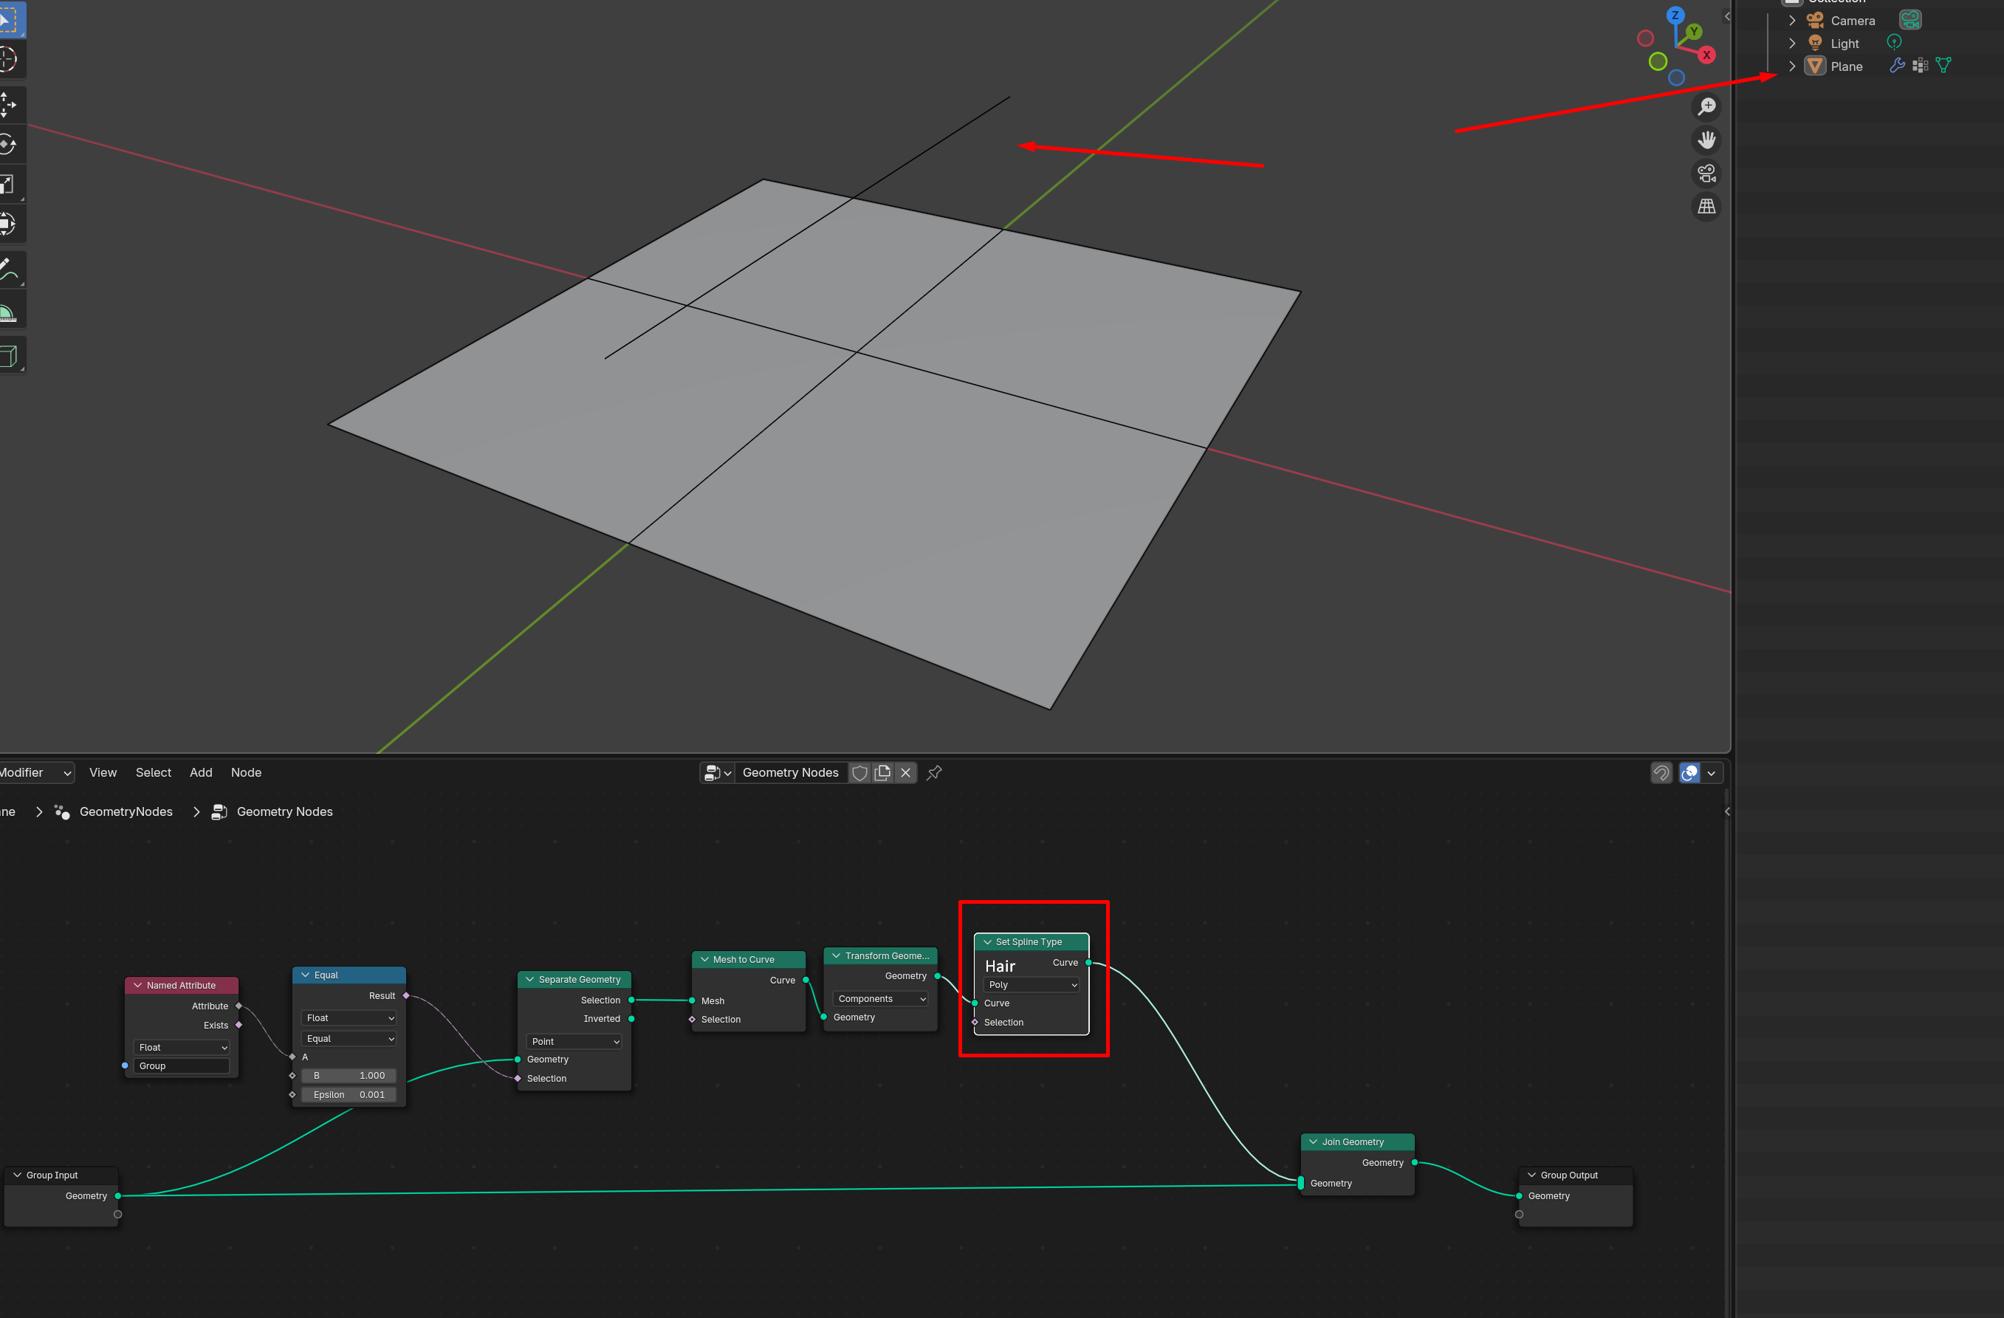The width and height of the screenshot is (2004, 1318).
Task: Click the B value field in Equal node
Action: coord(349,1076)
